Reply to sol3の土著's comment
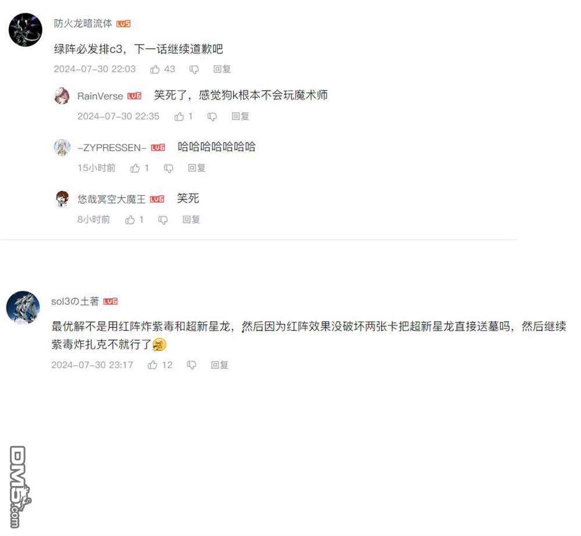The image size is (581, 536). tap(220, 365)
